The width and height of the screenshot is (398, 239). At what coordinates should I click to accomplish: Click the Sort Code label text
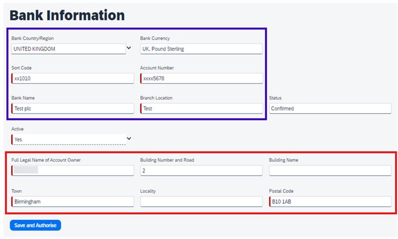pos(21,68)
